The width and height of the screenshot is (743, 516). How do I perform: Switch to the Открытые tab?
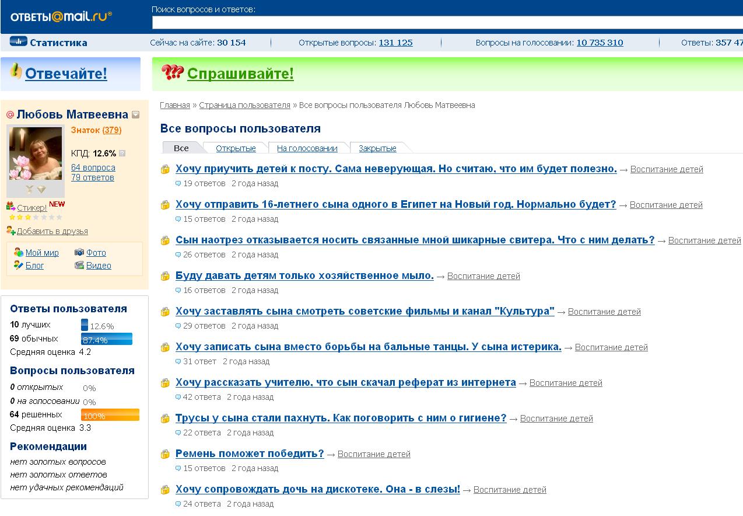(236, 148)
